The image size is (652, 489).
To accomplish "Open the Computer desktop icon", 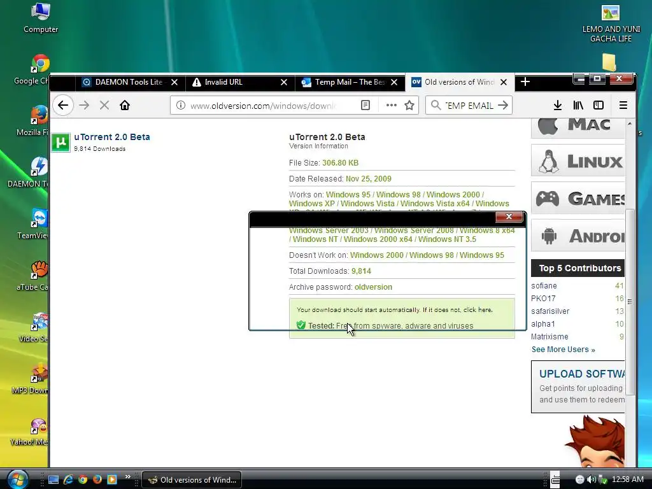I will coord(41,17).
